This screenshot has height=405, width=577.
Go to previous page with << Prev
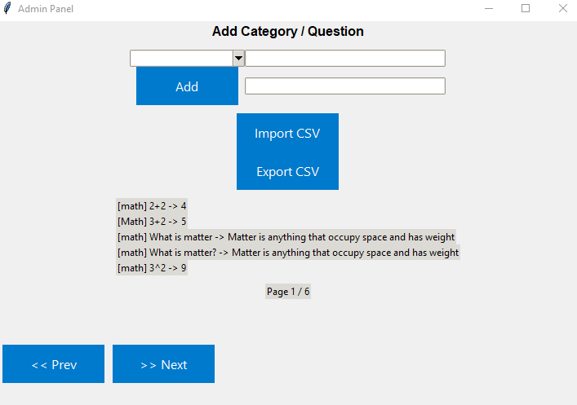point(54,364)
